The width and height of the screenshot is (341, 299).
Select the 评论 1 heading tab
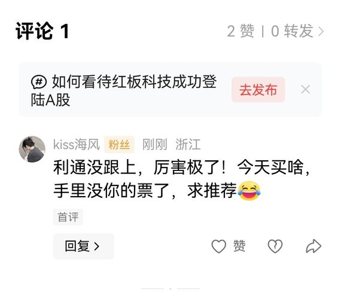coord(42,32)
